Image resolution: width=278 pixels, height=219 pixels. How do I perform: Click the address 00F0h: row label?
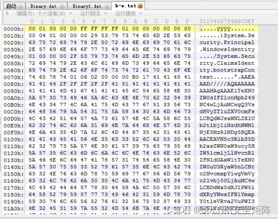13,133
